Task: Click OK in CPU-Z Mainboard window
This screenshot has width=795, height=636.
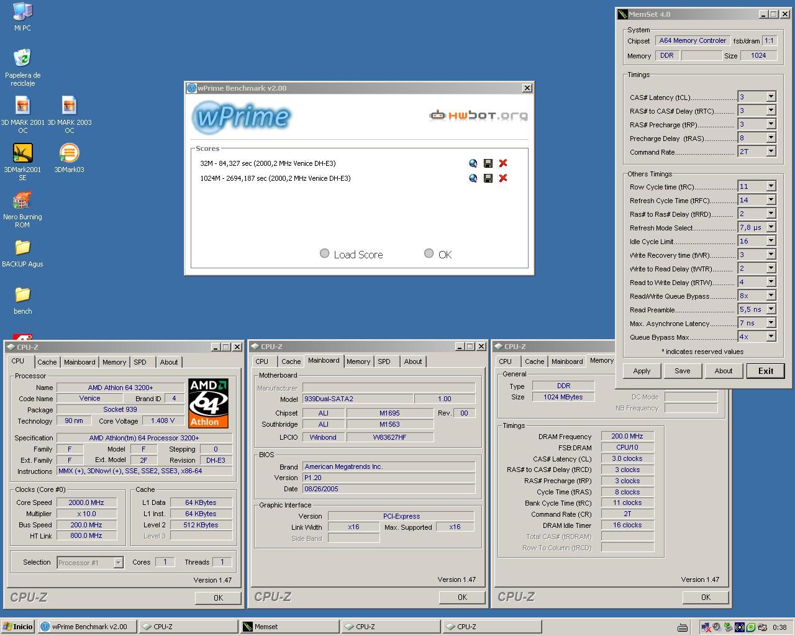Action: [x=462, y=597]
